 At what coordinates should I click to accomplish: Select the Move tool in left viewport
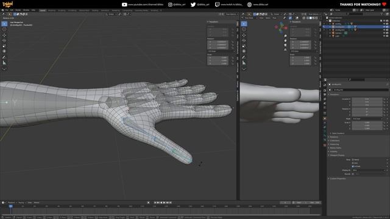coord(4,35)
